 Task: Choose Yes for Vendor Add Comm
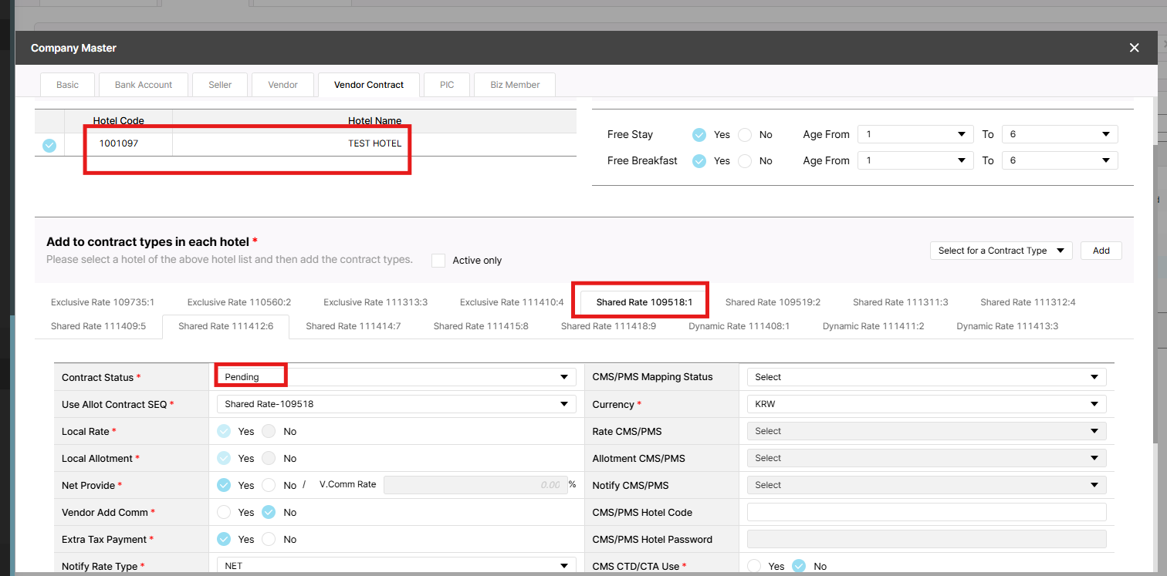[224, 512]
